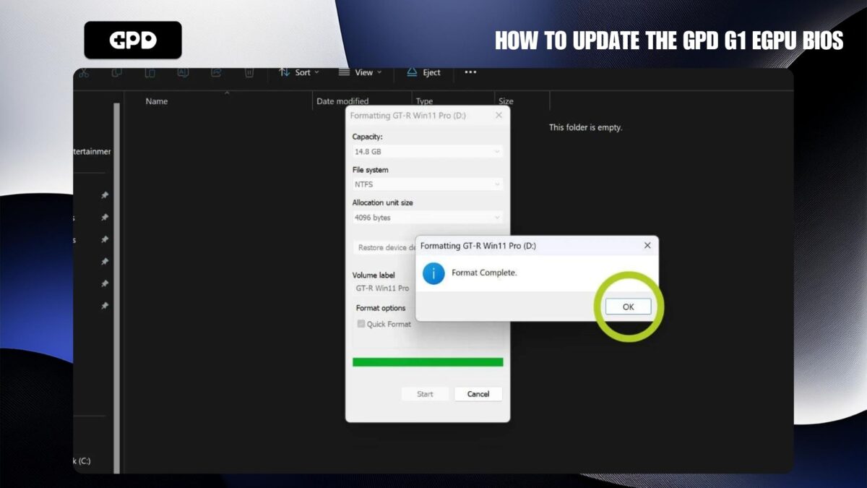Sort files by the Name column header
867x488 pixels.
pos(157,101)
